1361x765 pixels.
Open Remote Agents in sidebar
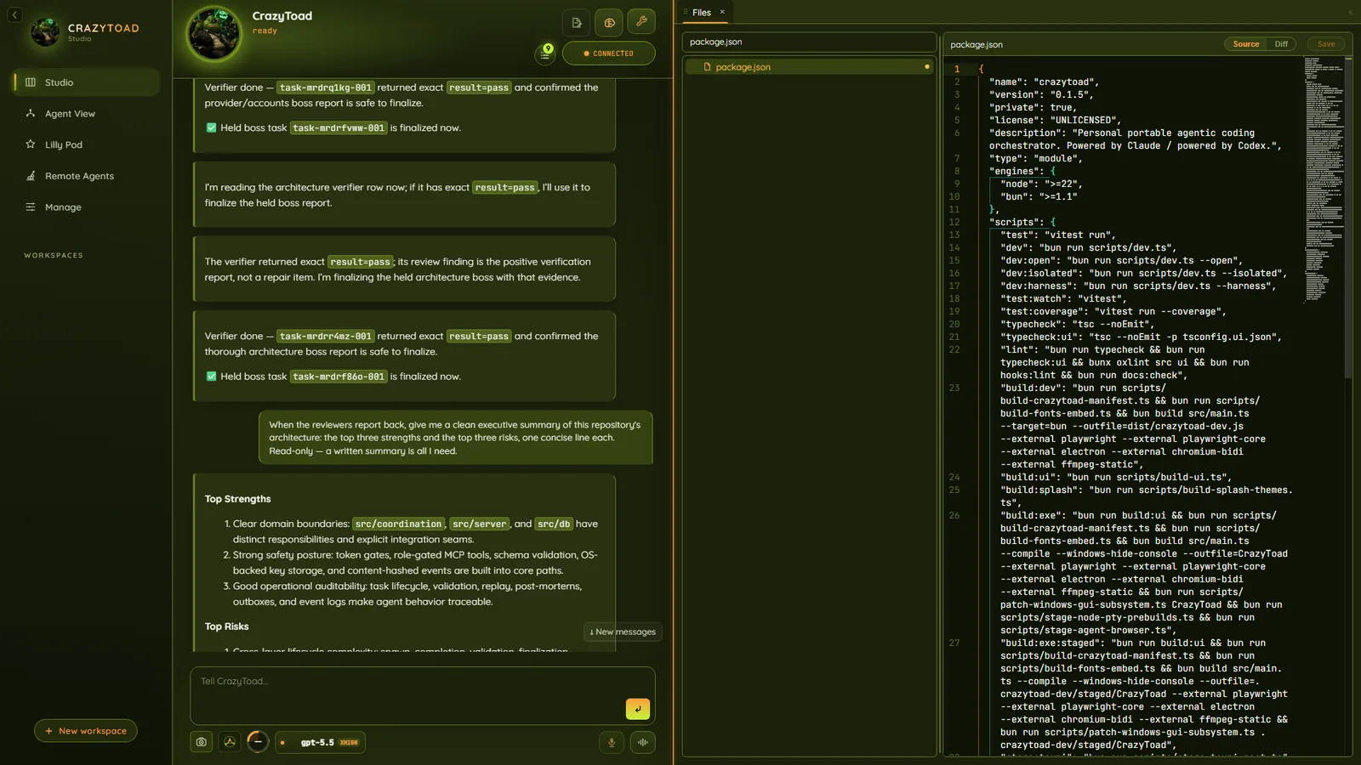coord(86,176)
